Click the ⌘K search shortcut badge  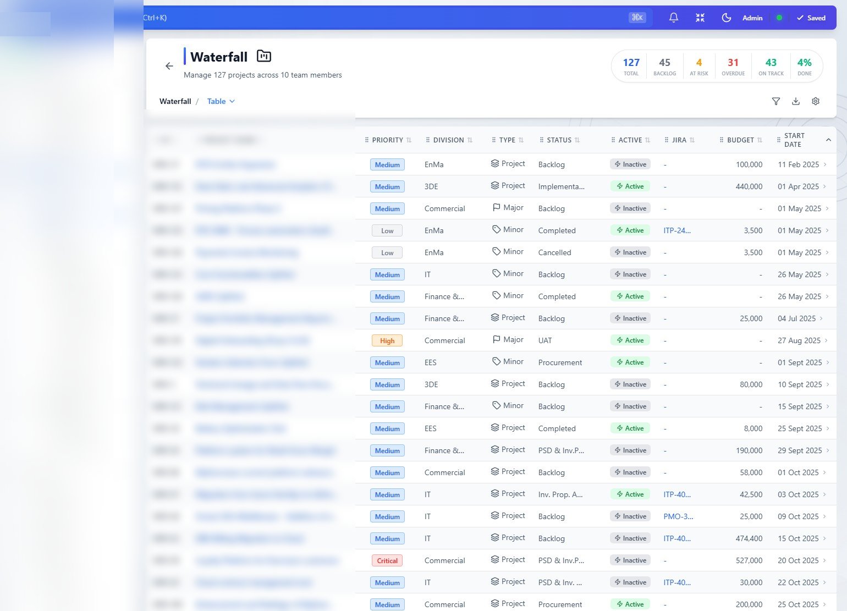(637, 17)
